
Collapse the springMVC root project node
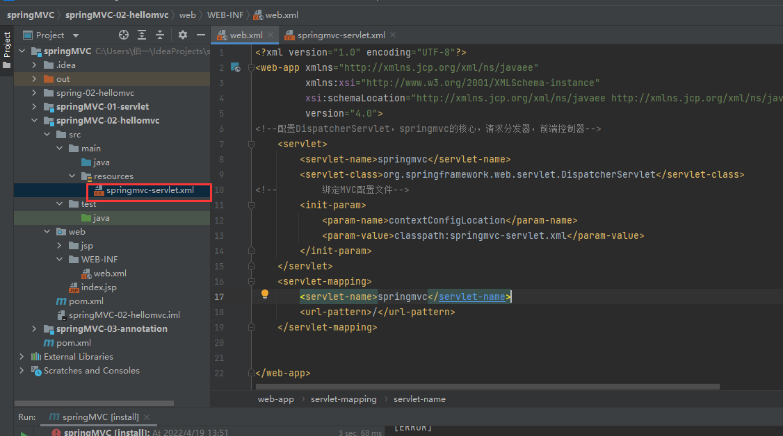22,51
